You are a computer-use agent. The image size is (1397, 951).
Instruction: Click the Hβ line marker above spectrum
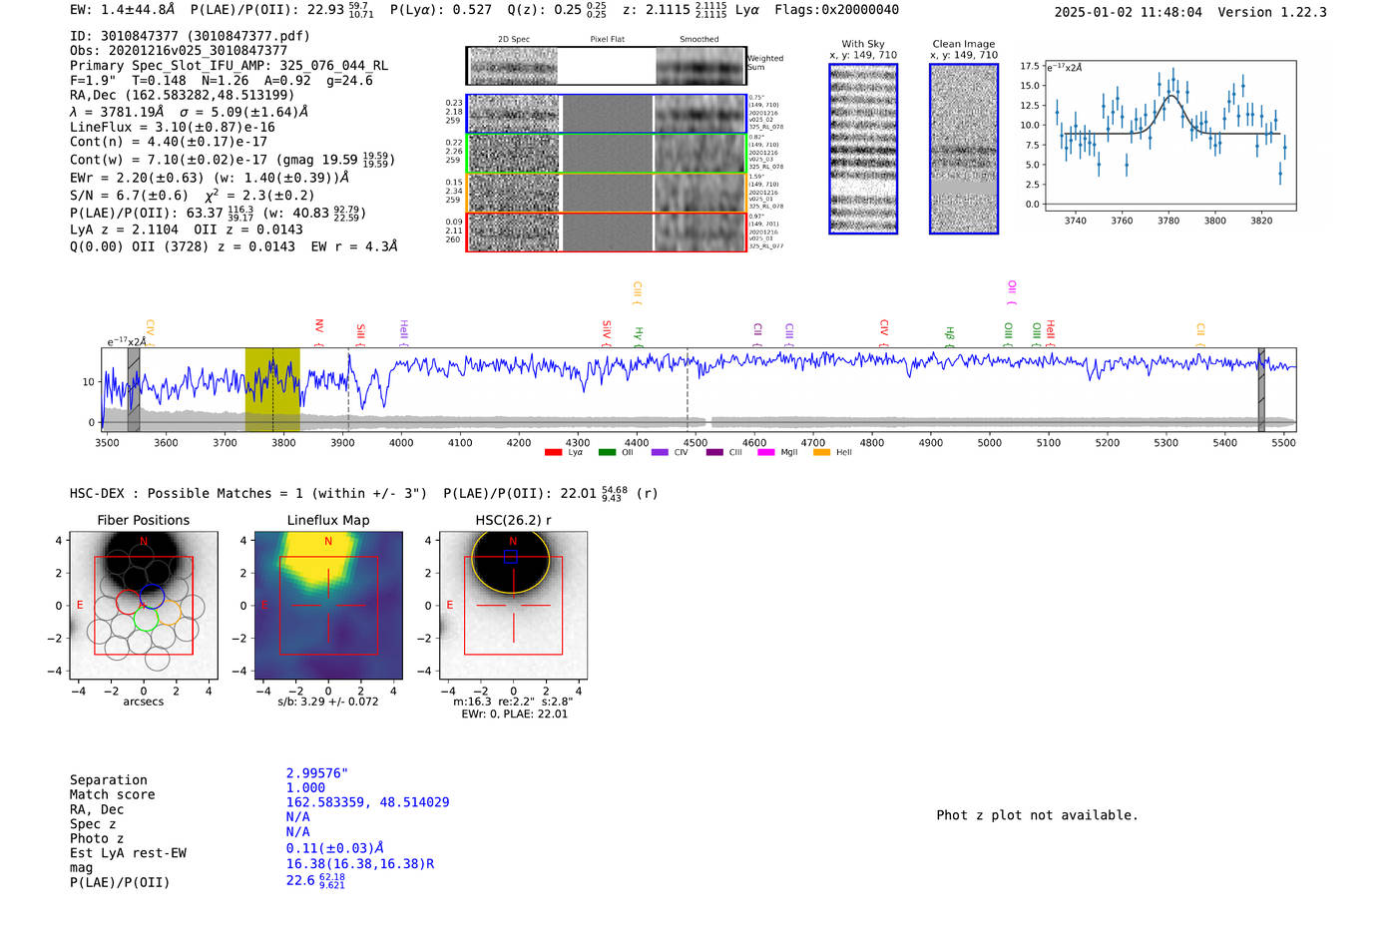coord(950,336)
